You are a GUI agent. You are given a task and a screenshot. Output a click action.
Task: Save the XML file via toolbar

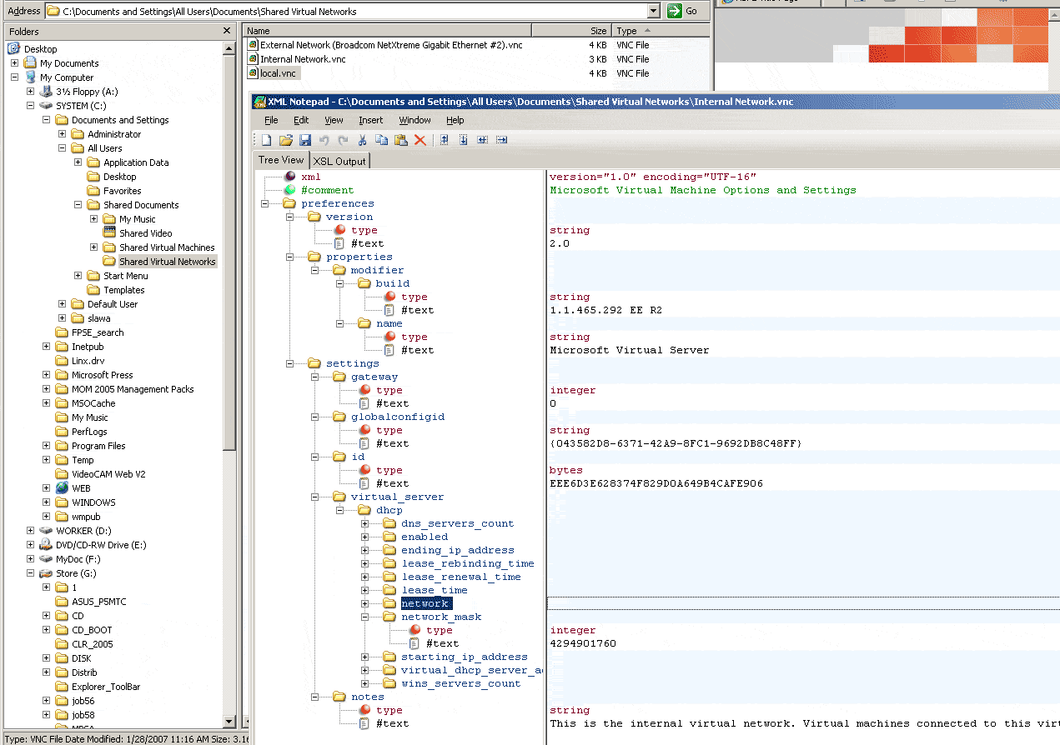(x=305, y=140)
